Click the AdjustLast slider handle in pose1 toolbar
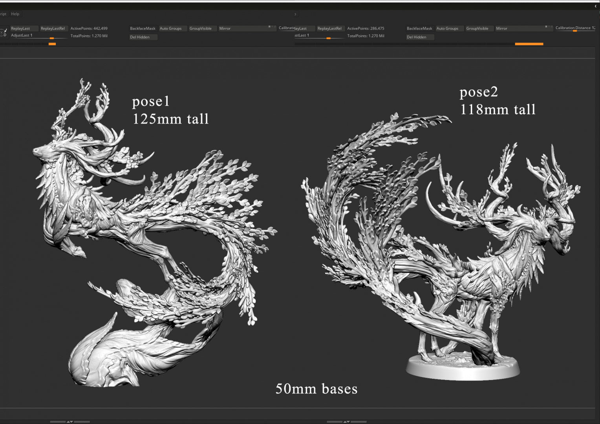 51,38
